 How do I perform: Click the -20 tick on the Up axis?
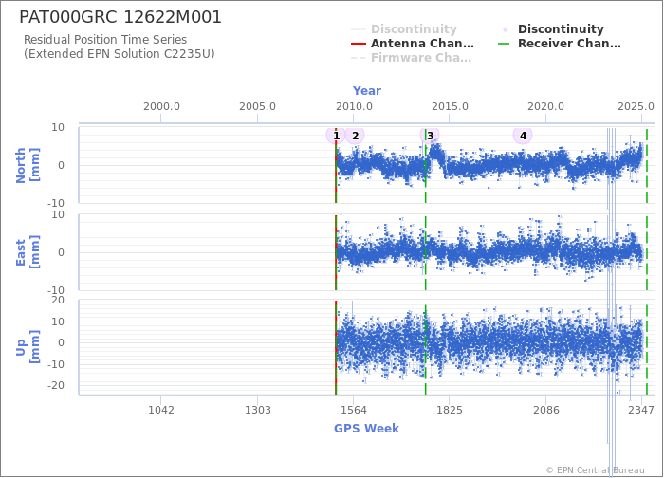point(55,385)
